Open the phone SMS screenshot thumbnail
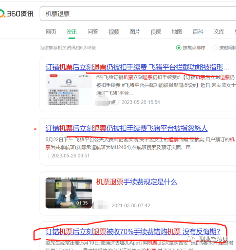 [x=69, y=89]
